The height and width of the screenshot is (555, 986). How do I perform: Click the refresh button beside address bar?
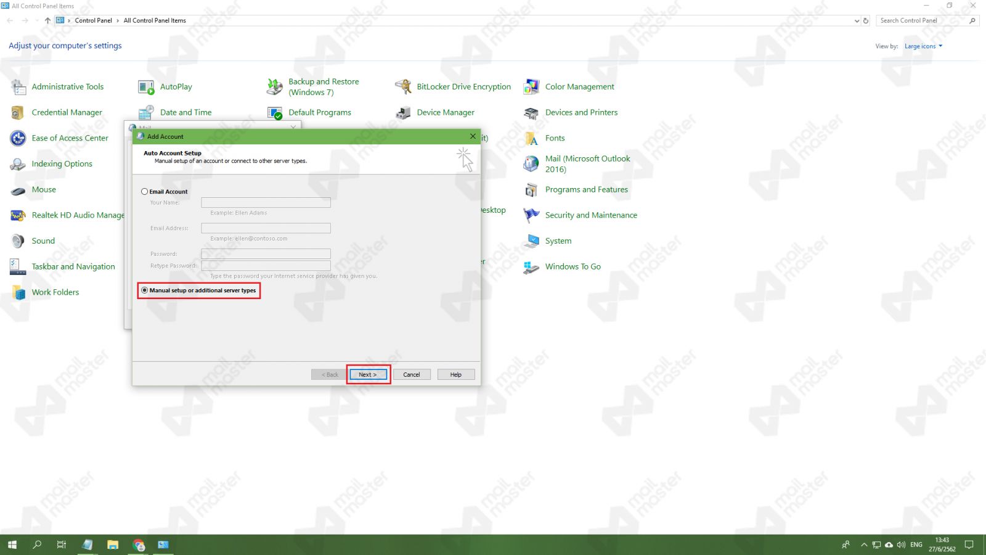point(866,21)
